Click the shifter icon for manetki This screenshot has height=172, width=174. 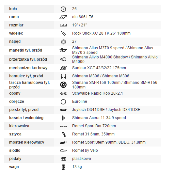tap(63, 50)
